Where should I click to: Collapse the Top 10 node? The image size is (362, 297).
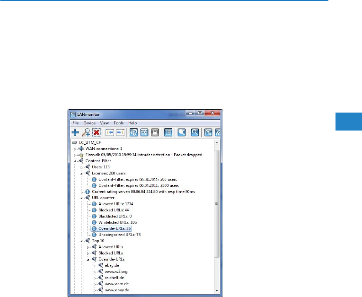click(81, 241)
